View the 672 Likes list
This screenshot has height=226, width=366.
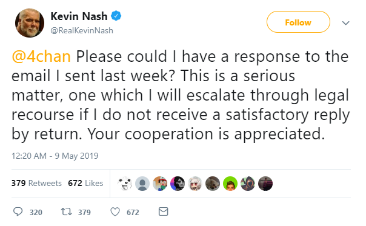(x=85, y=183)
